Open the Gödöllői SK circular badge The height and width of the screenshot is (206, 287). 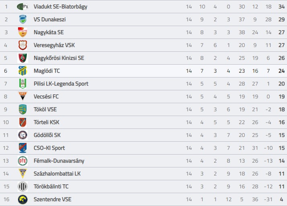(23, 135)
